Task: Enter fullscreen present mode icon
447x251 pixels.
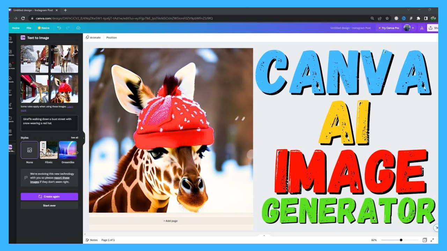Action: point(432,240)
